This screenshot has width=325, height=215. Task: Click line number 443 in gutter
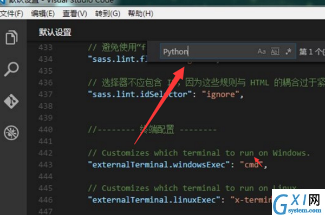point(45,165)
